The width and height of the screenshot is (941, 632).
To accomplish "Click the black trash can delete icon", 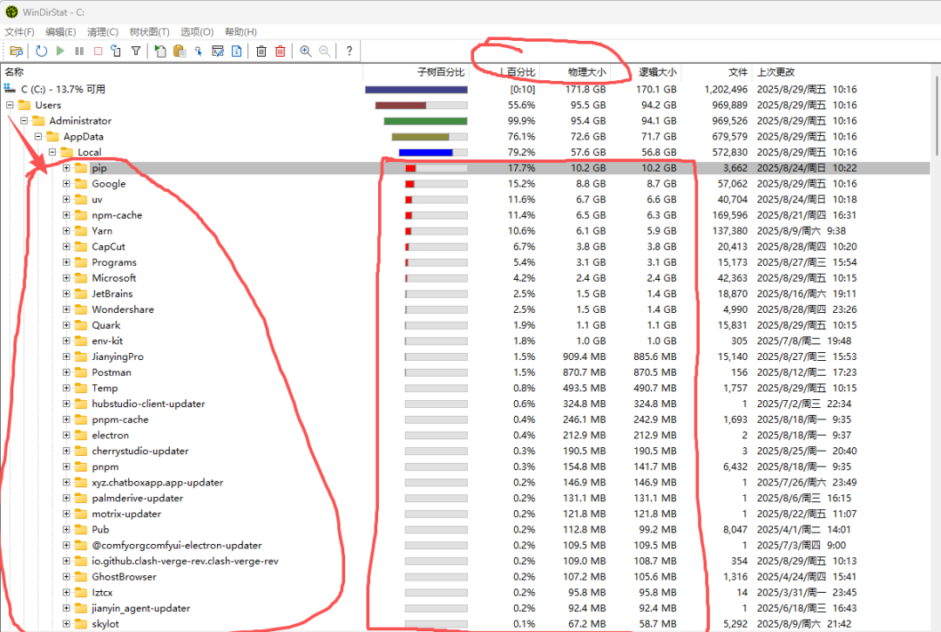I will pos(261,51).
